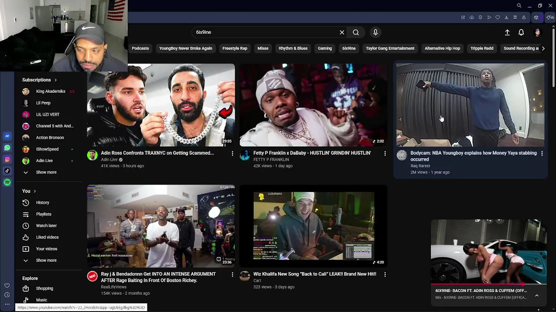Open the You heading chevron

tap(34, 191)
